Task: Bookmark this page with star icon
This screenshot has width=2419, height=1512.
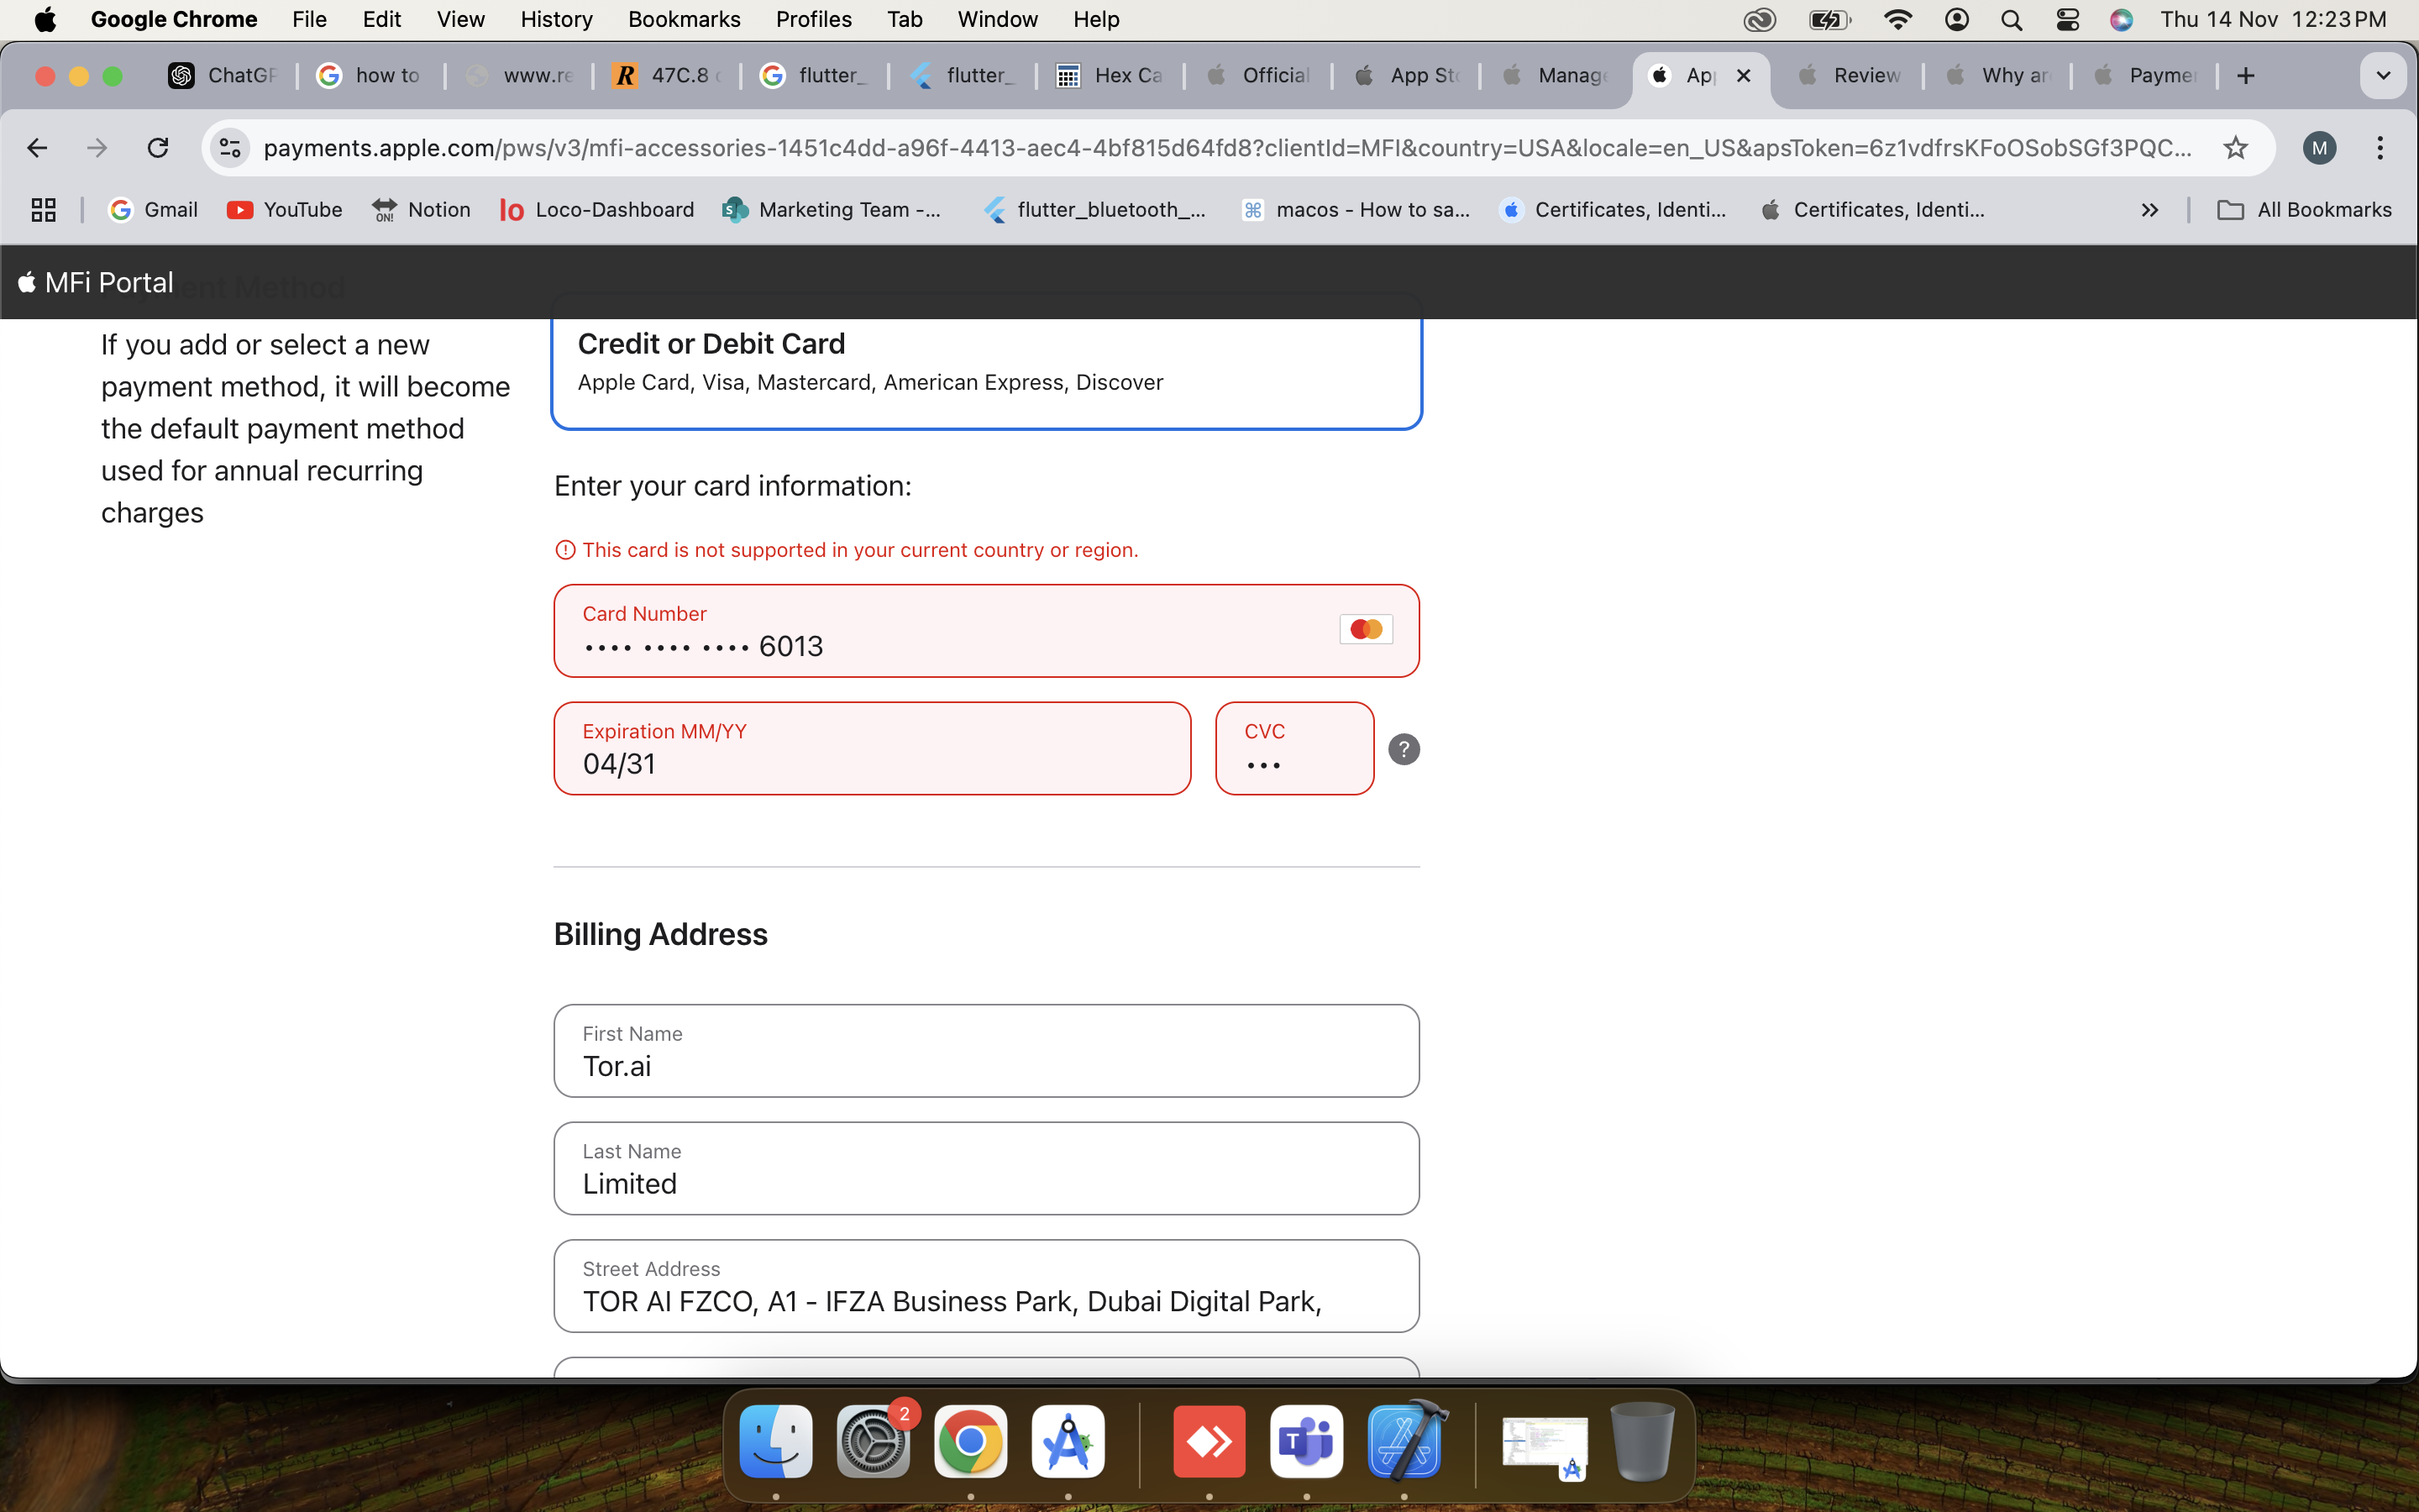Action: tap(2235, 148)
